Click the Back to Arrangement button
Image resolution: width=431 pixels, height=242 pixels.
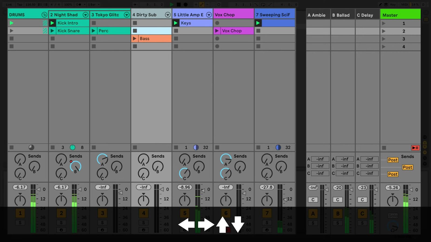point(415,148)
